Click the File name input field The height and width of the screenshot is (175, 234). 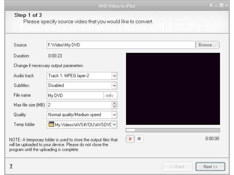[75, 95]
